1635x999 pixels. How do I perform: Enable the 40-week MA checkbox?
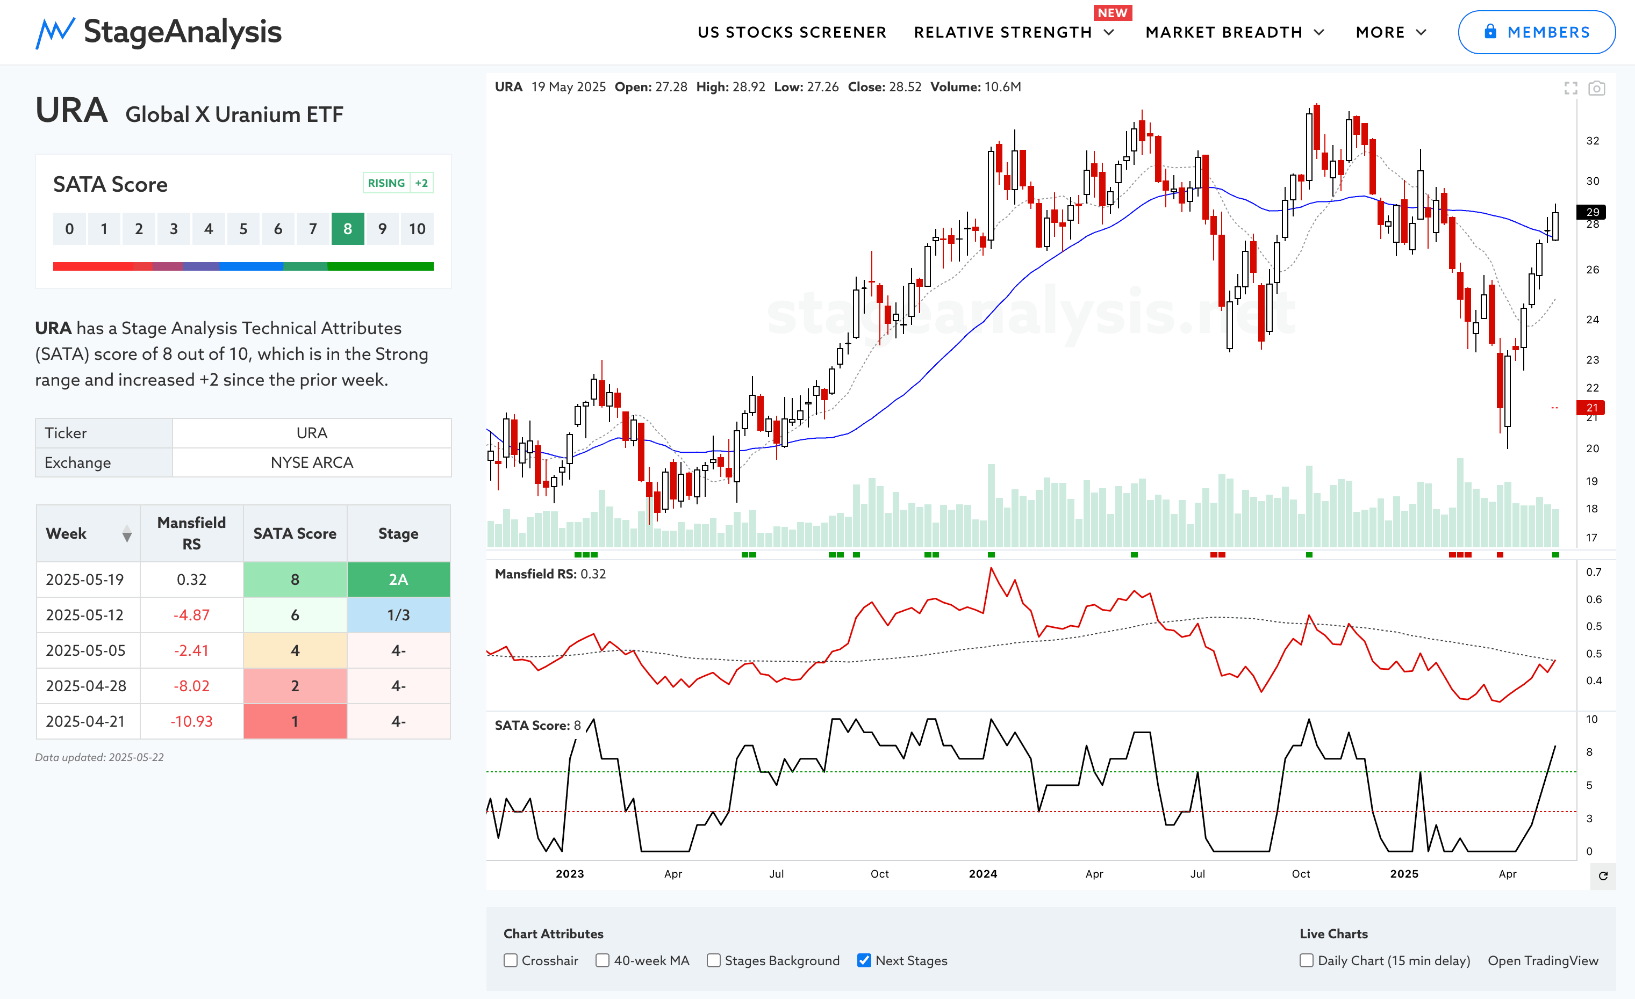click(602, 960)
